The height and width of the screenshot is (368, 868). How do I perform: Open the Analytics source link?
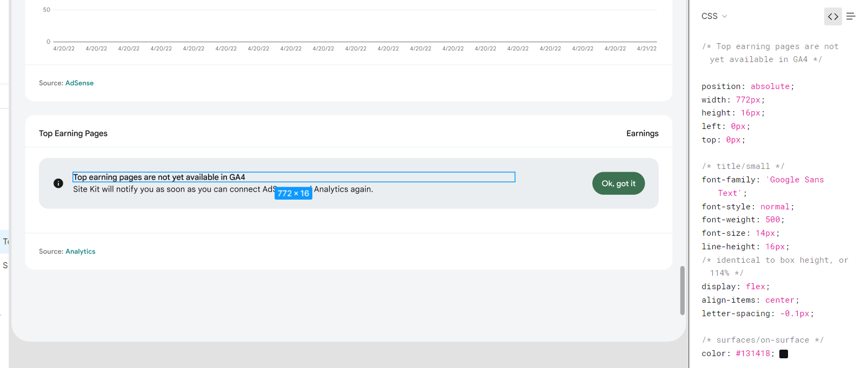(81, 251)
